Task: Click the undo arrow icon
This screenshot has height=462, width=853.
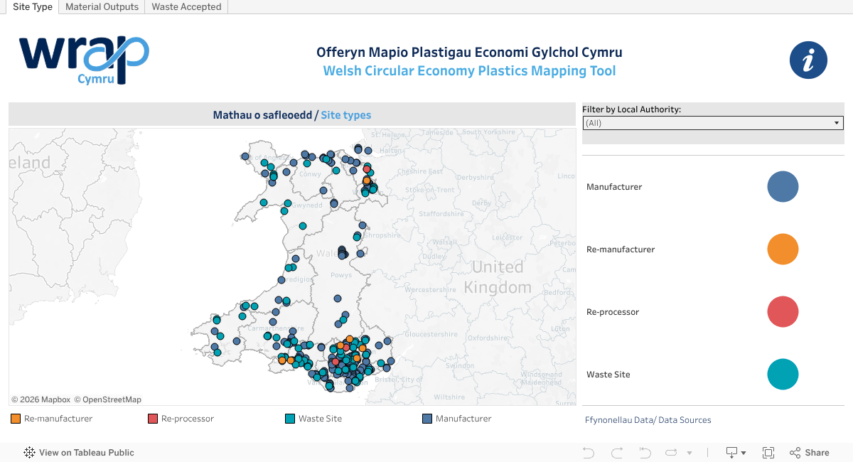Action: tap(589, 453)
